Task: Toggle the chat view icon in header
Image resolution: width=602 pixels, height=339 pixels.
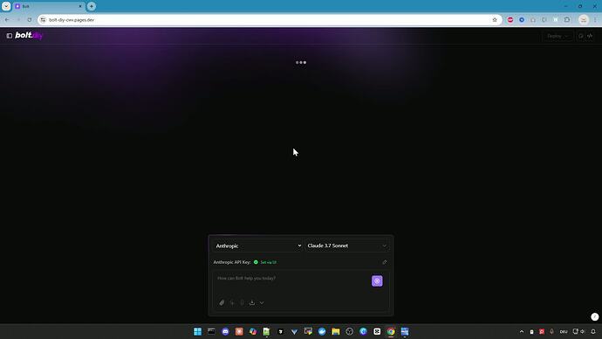Action: coord(581,36)
